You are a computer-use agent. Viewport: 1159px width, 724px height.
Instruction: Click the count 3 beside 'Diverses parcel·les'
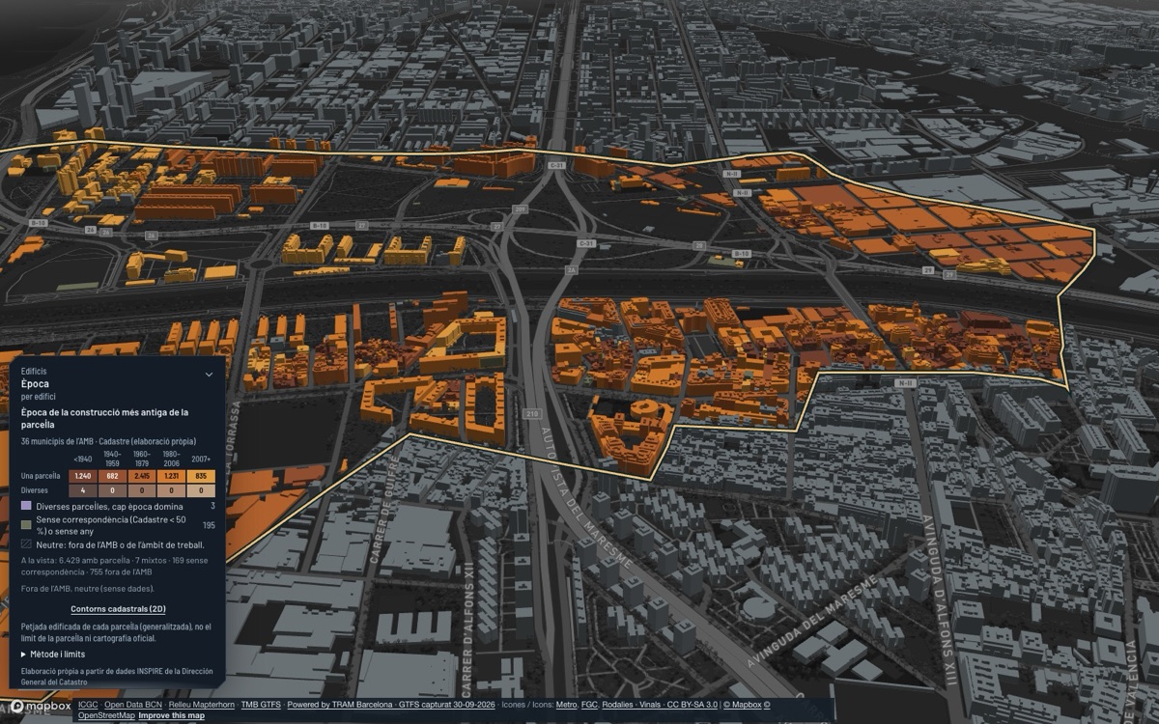[212, 506]
